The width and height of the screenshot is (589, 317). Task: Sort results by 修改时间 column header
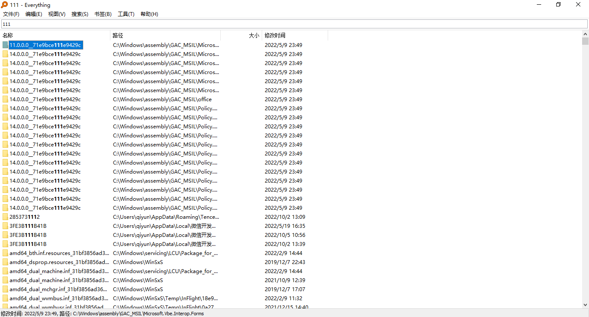pyautogui.click(x=295, y=35)
